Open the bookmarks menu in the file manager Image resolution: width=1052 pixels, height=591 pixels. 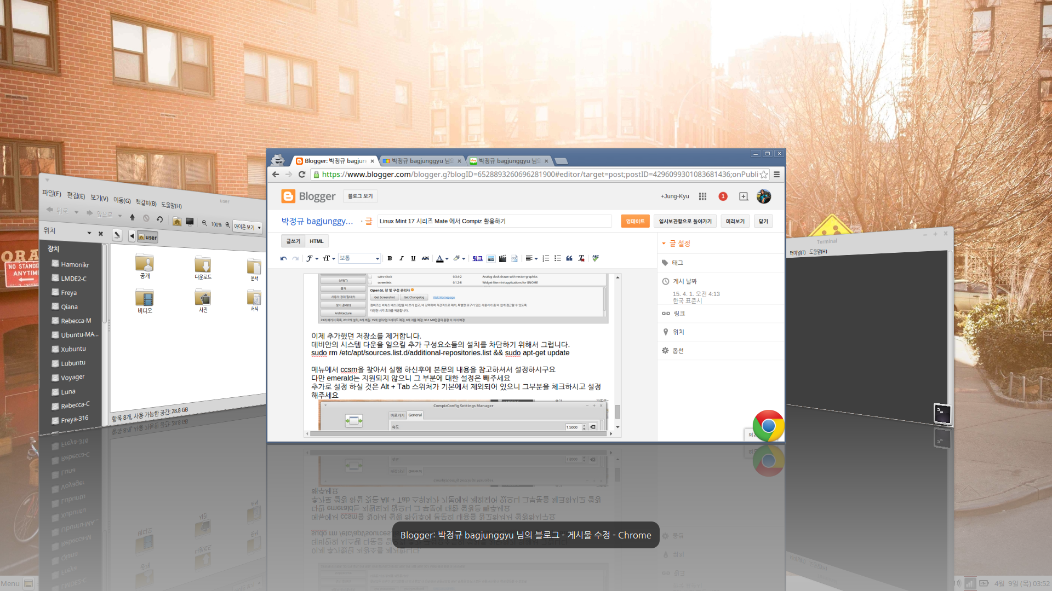coord(146,202)
